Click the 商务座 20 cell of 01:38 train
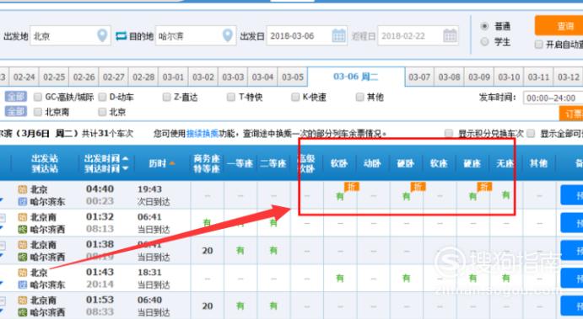 point(208,251)
